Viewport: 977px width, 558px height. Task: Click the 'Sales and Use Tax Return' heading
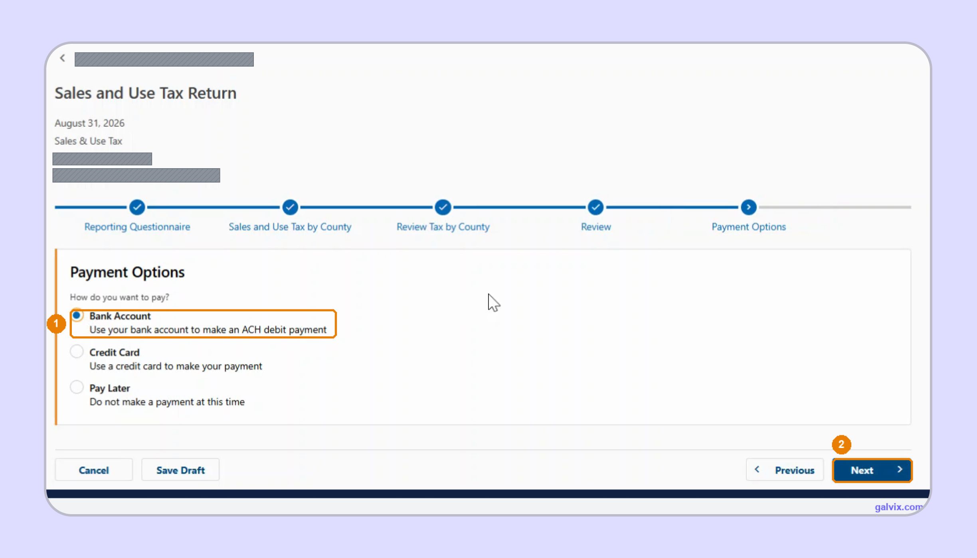pos(146,93)
